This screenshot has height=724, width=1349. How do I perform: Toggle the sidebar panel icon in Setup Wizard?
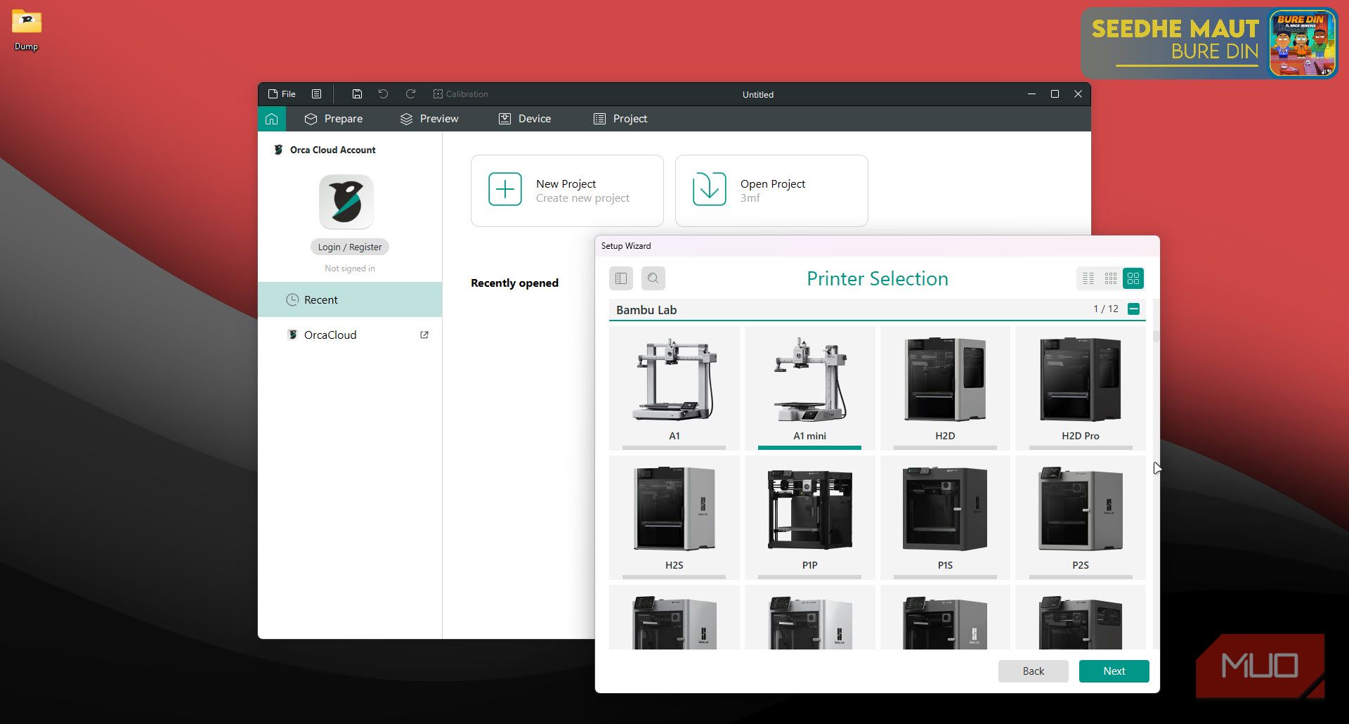click(x=621, y=278)
